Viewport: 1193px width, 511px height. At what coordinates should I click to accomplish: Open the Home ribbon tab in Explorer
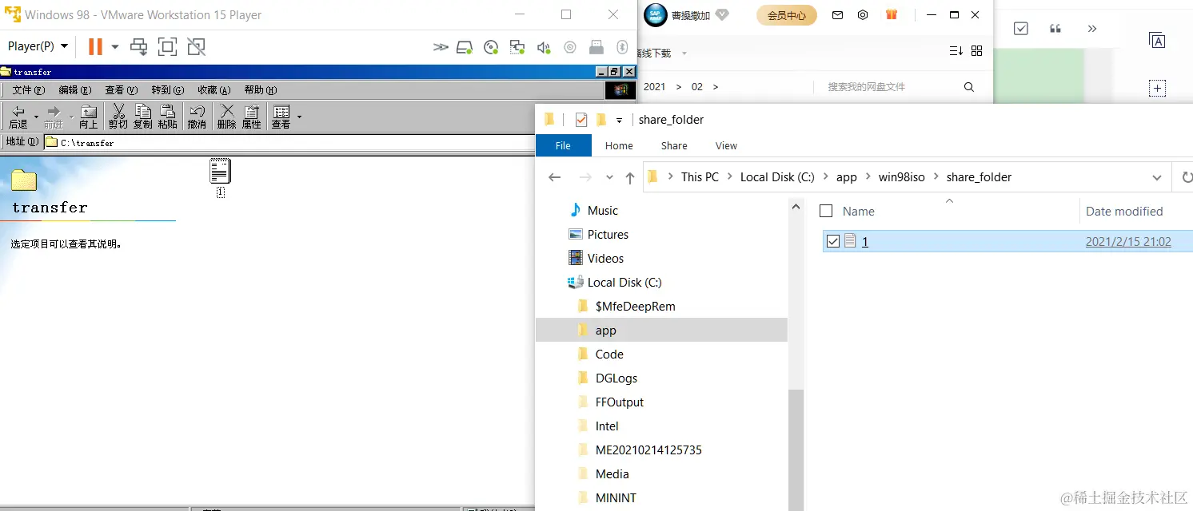coord(619,145)
